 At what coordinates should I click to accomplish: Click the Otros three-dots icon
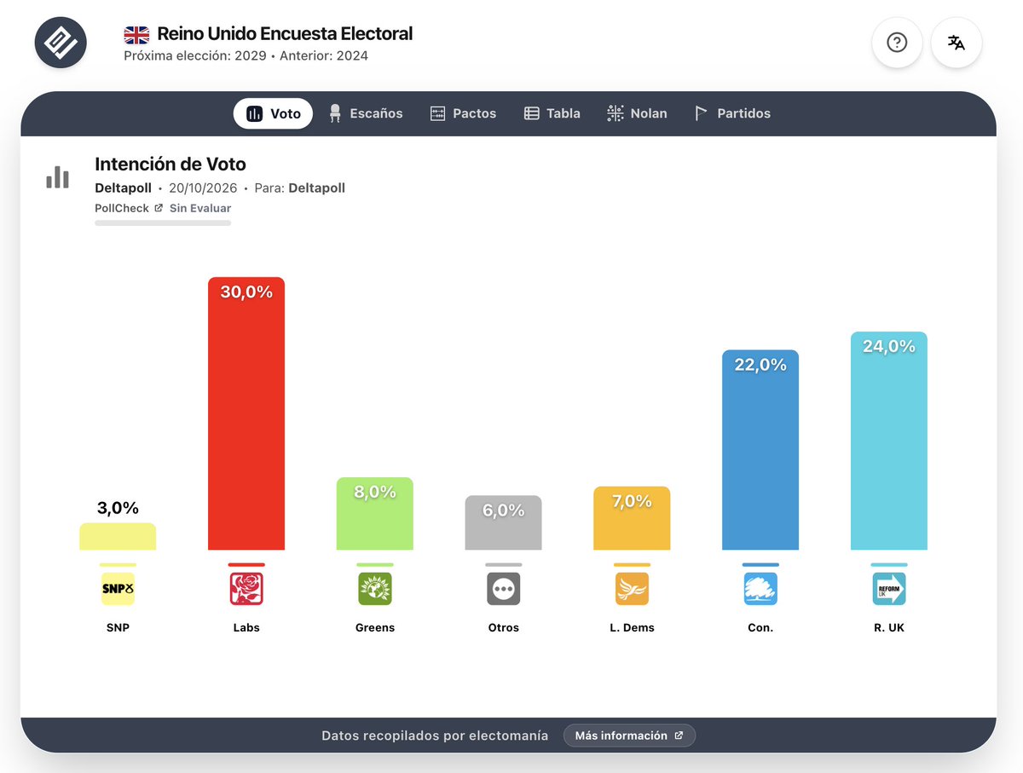[504, 589]
